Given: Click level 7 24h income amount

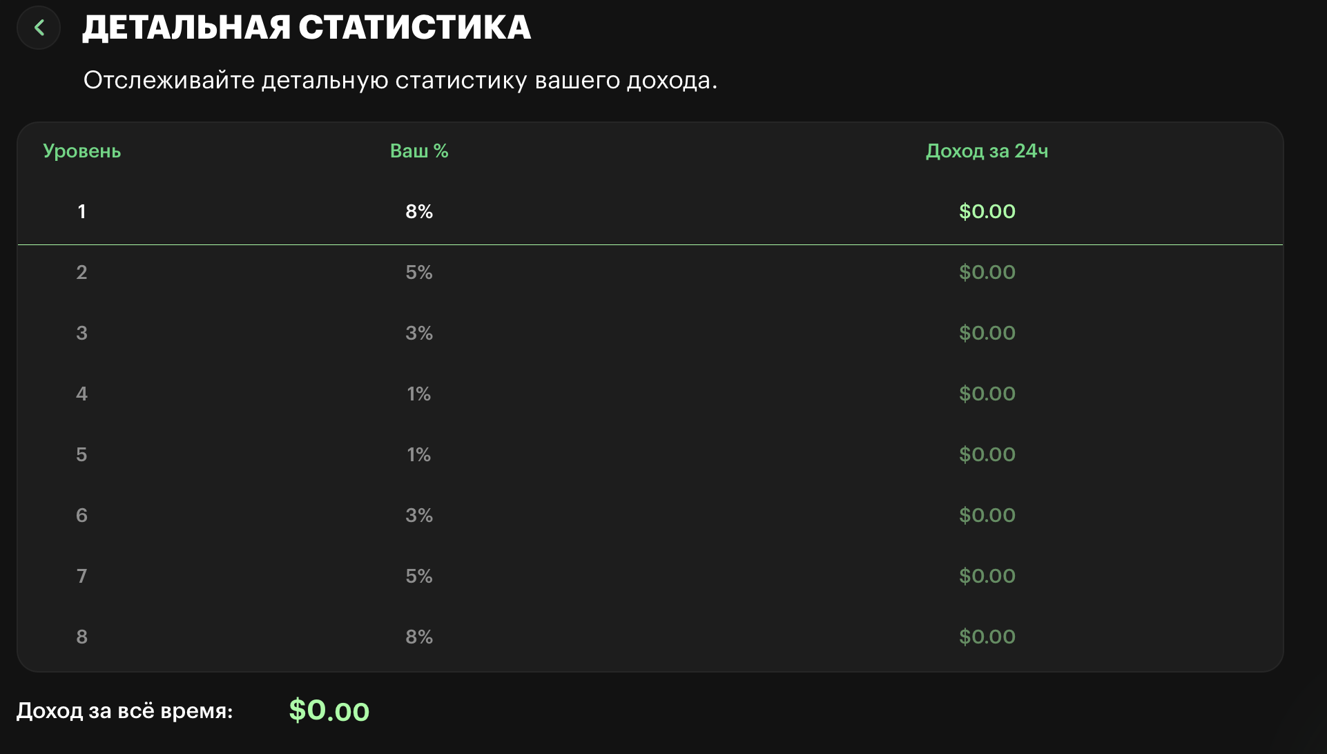Looking at the screenshot, I should click(x=987, y=576).
